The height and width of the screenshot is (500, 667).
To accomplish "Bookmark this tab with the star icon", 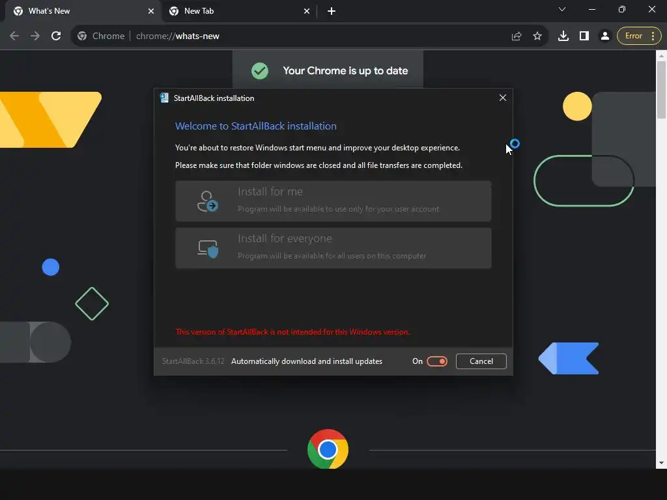I will [x=537, y=36].
